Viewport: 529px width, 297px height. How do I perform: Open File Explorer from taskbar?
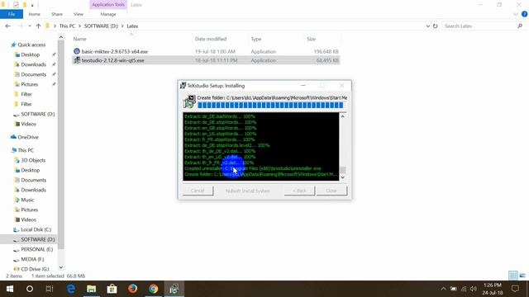(92, 289)
